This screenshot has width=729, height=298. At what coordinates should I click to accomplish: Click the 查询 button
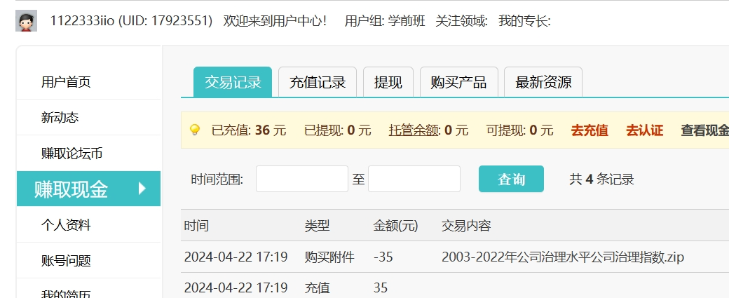(x=512, y=179)
